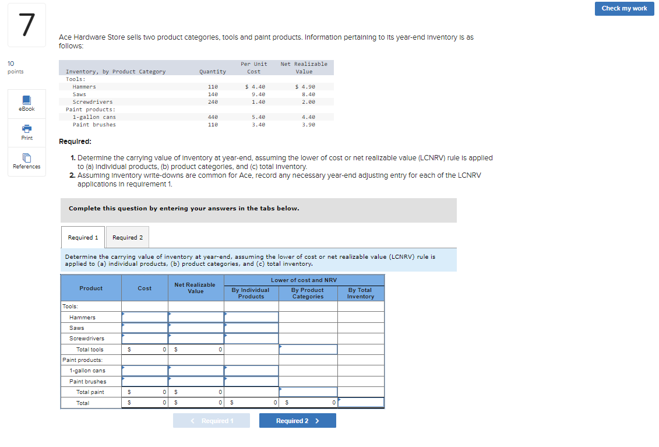Go to next page with Required 2 button

point(298,421)
